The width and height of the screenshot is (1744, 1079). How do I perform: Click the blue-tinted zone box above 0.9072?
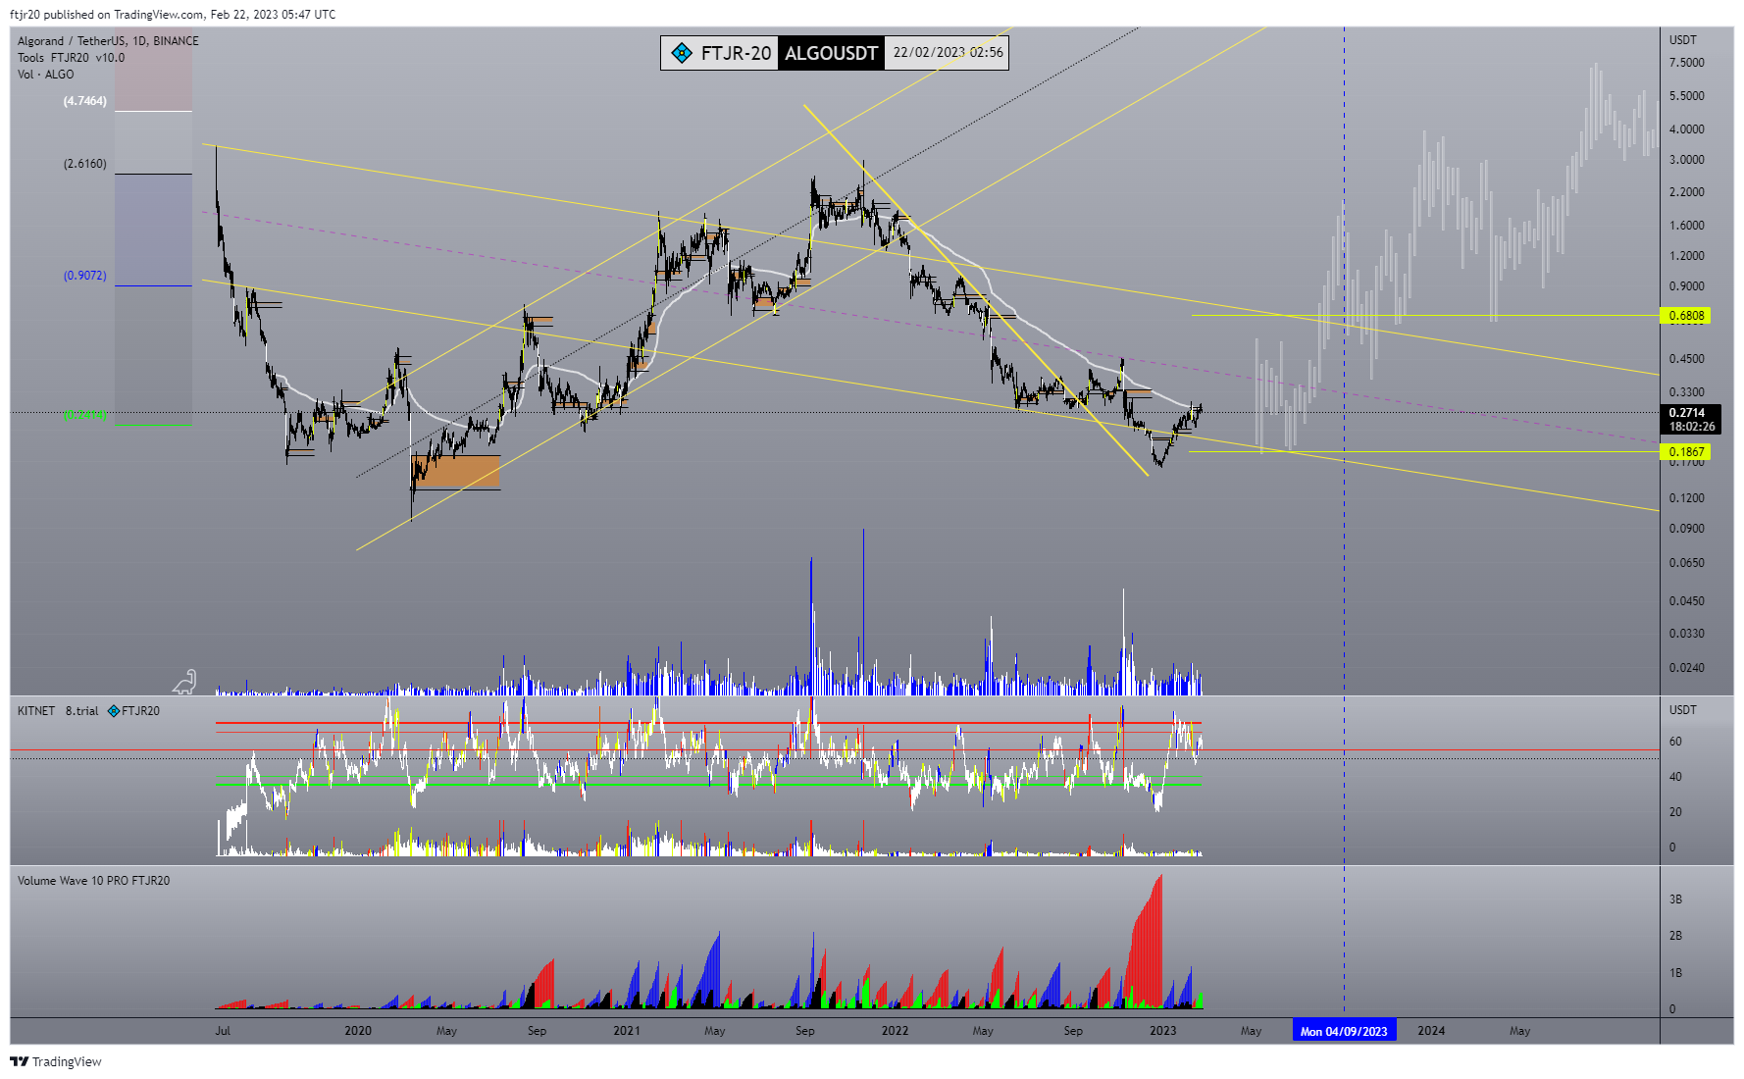(153, 230)
